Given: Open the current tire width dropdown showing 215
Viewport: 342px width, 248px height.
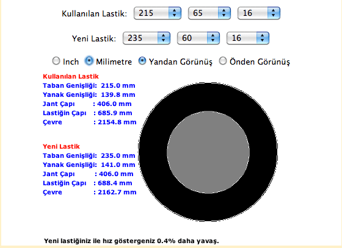Looking at the screenshot, I should 158,13.
